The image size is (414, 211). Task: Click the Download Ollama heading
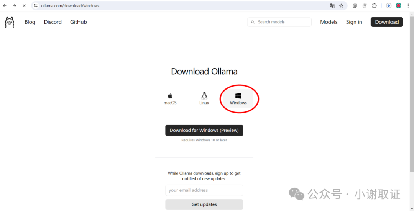[204, 72]
